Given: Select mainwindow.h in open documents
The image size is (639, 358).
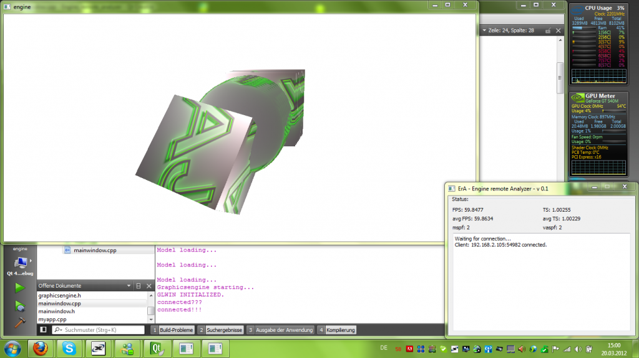Looking at the screenshot, I should tap(56, 311).
